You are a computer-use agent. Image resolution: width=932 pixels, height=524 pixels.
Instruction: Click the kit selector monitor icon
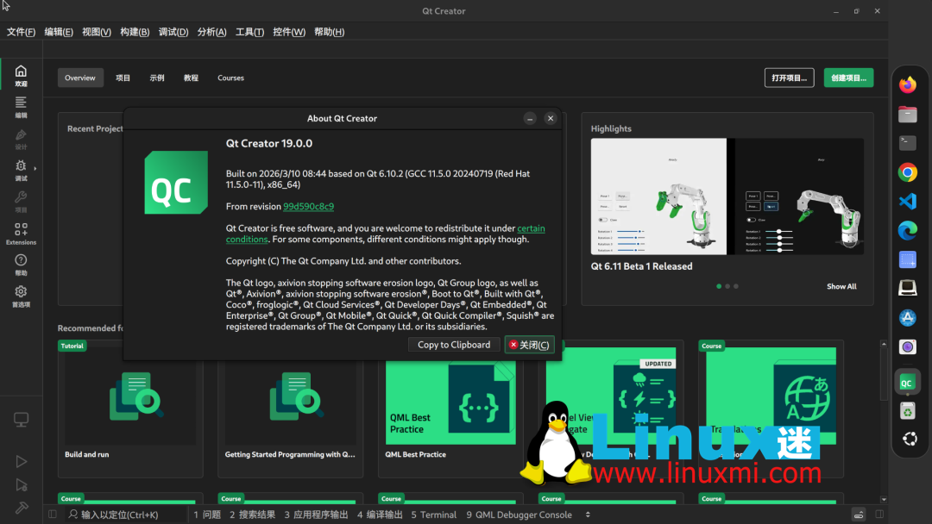click(21, 420)
